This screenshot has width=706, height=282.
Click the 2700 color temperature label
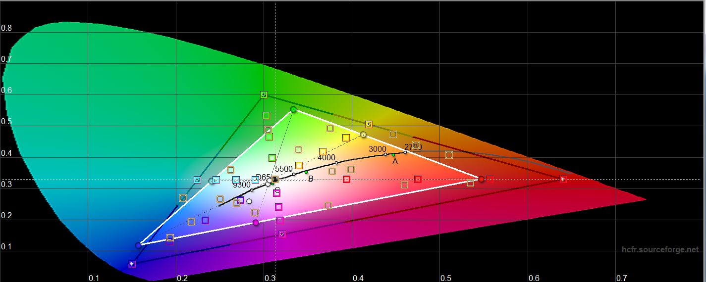pyautogui.click(x=413, y=147)
